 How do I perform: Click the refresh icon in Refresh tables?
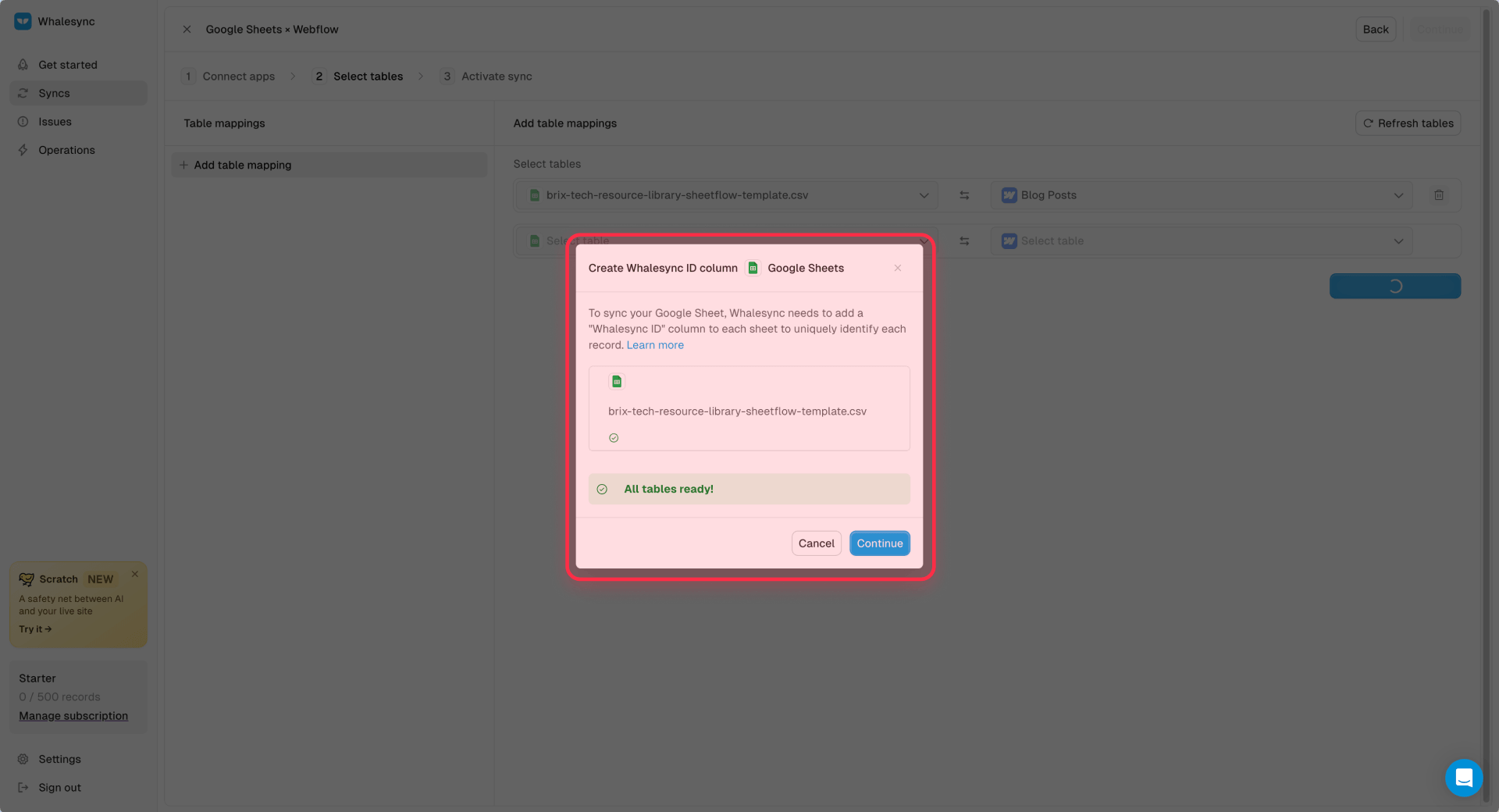point(1368,123)
